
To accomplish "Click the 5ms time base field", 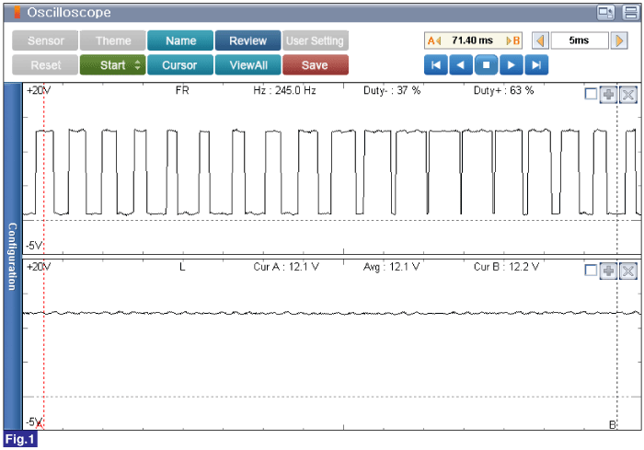I will click(x=579, y=40).
